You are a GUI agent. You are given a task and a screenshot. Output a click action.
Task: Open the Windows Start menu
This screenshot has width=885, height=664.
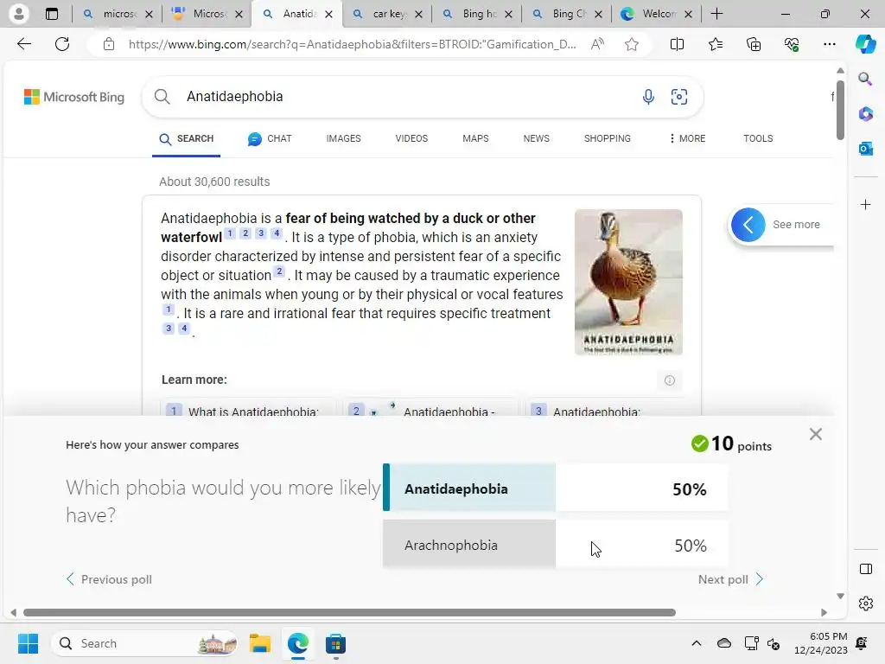(28, 643)
